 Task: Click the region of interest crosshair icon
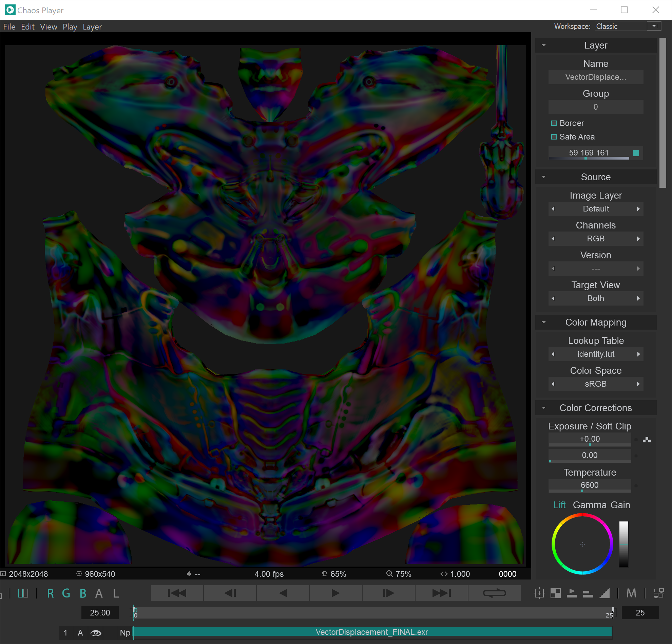pyautogui.click(x=539, y=593)
